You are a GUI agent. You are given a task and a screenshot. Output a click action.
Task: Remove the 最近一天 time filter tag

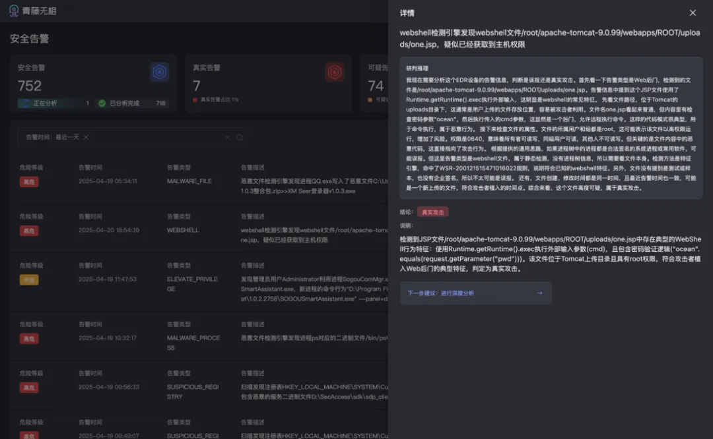[x=86, y=137]
